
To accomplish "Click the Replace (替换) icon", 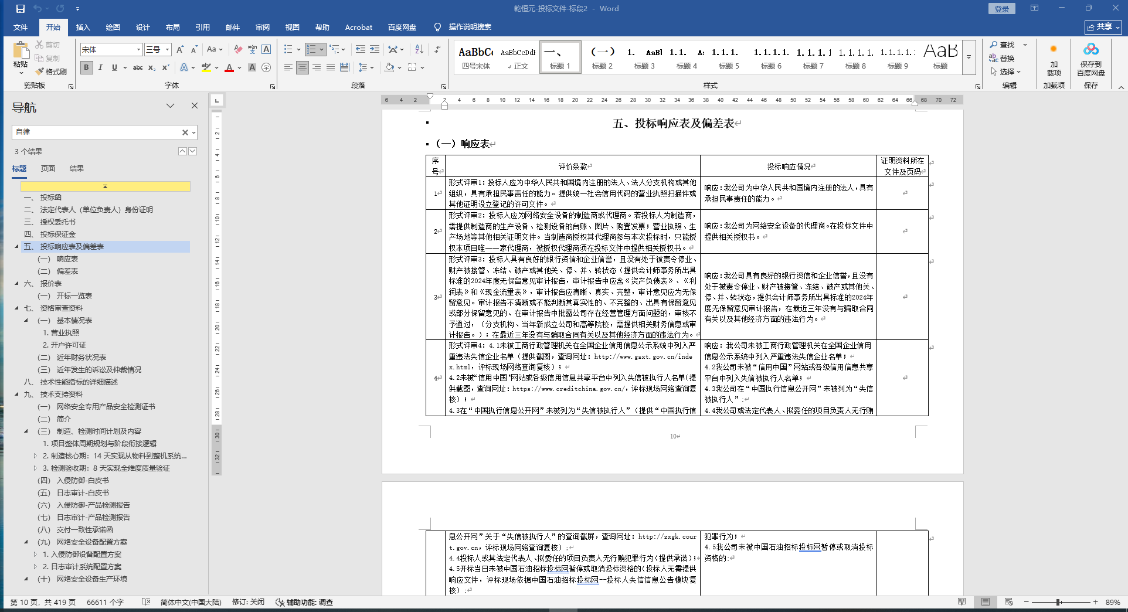I will point(1002,58).
